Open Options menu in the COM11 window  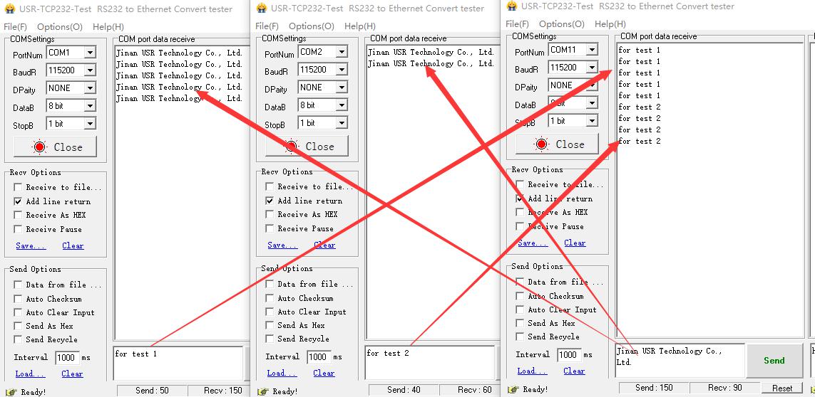tap(562, 24)
